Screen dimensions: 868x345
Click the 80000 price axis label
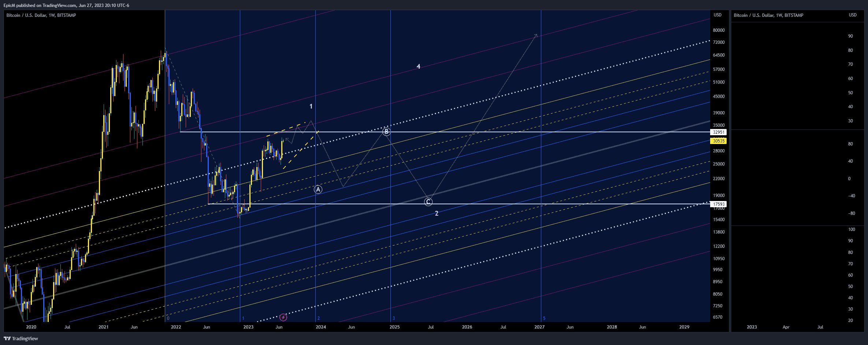719,30
